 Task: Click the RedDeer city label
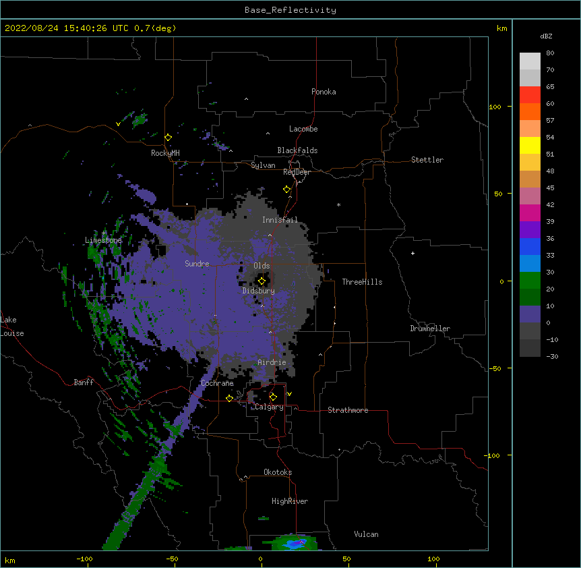point(297,172)
